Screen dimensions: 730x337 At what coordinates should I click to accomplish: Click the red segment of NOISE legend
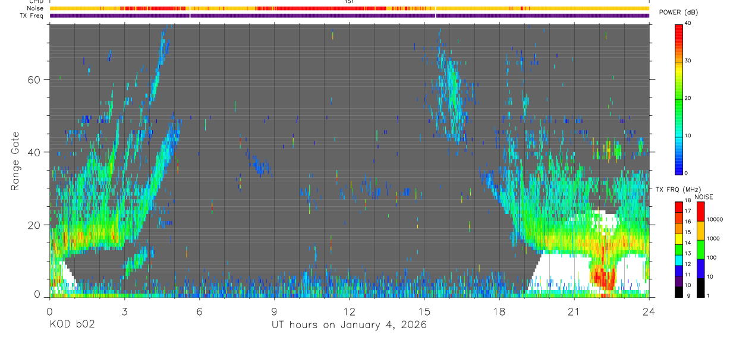pos(700,212)
